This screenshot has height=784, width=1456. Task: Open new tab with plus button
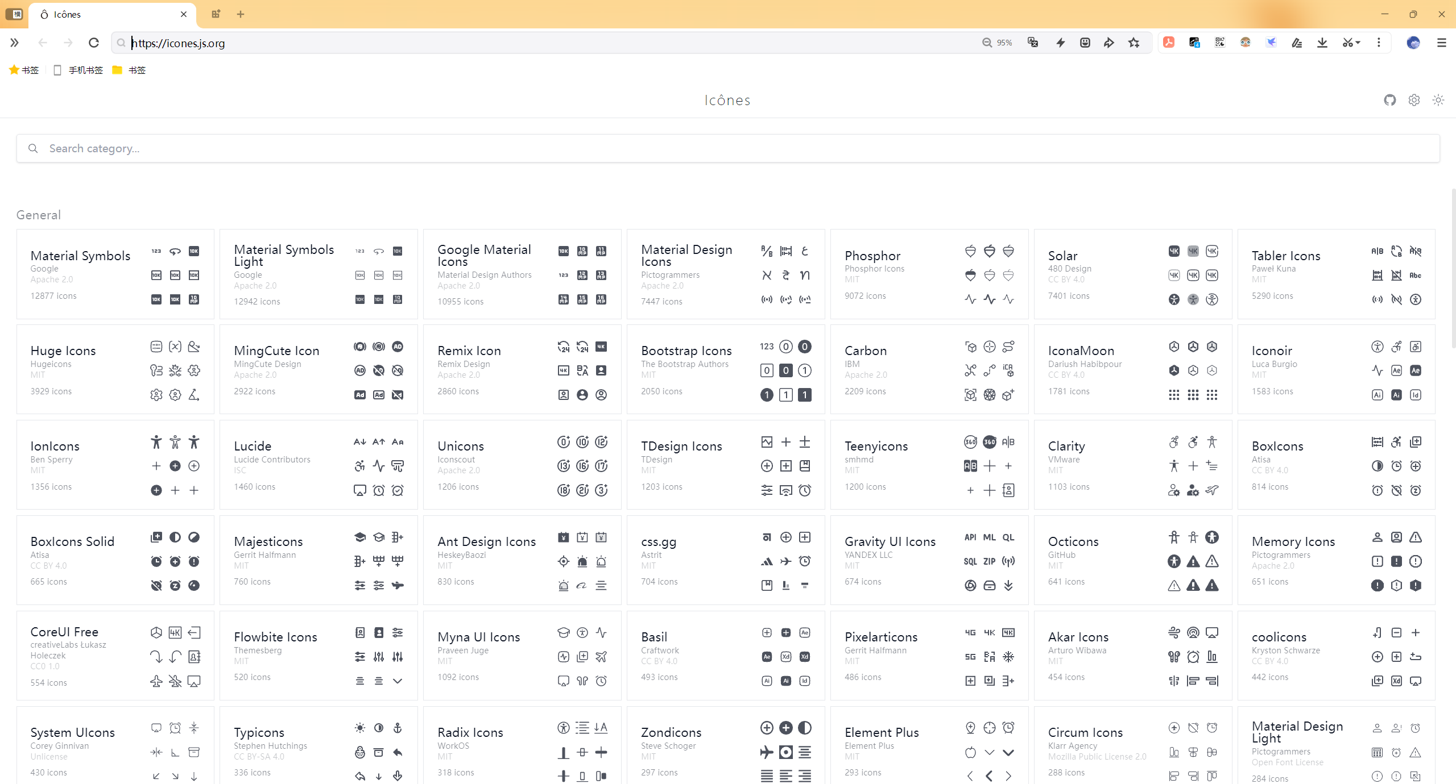pyautogui.click(x=241, y=14)
